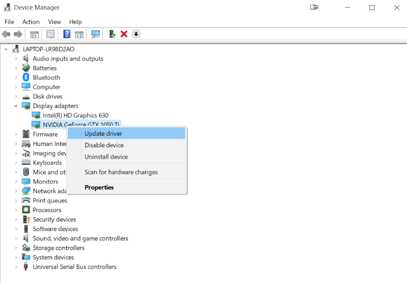
Task: Open the File menu
Action: pyautogui.click(x=10, y=22)
